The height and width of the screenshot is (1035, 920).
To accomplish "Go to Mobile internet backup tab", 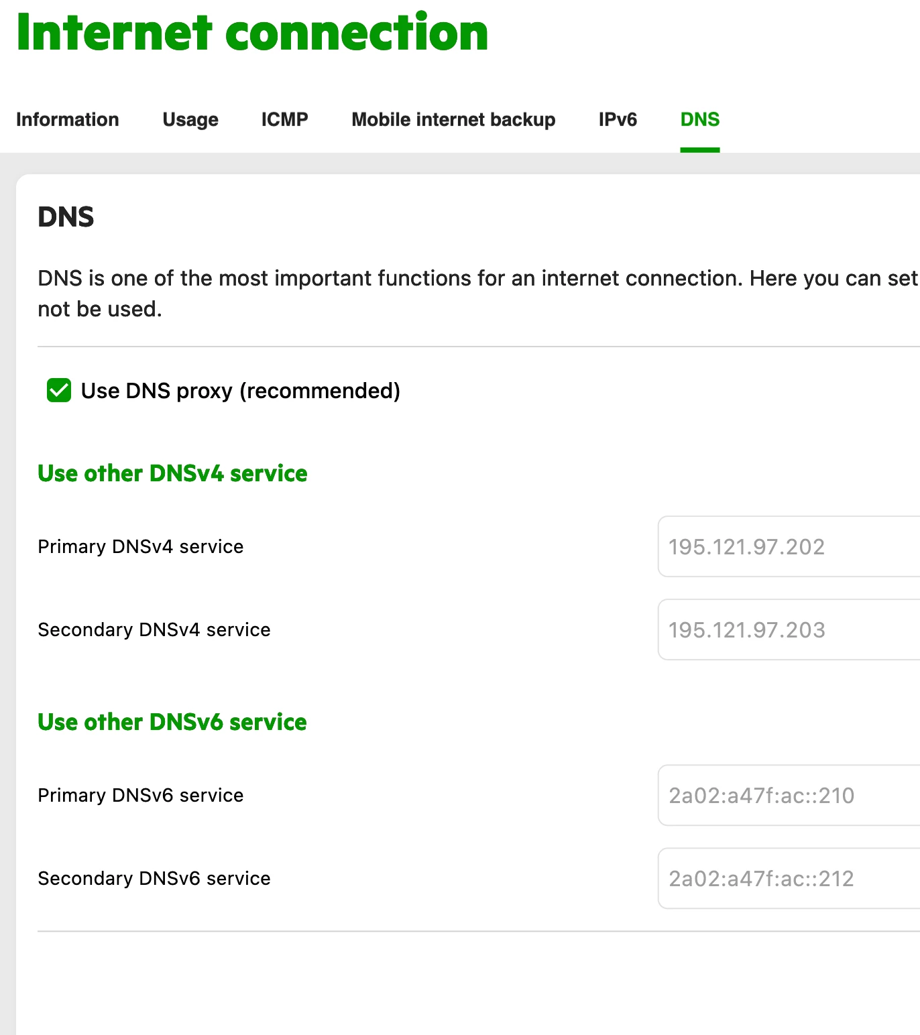I will 453,119.
